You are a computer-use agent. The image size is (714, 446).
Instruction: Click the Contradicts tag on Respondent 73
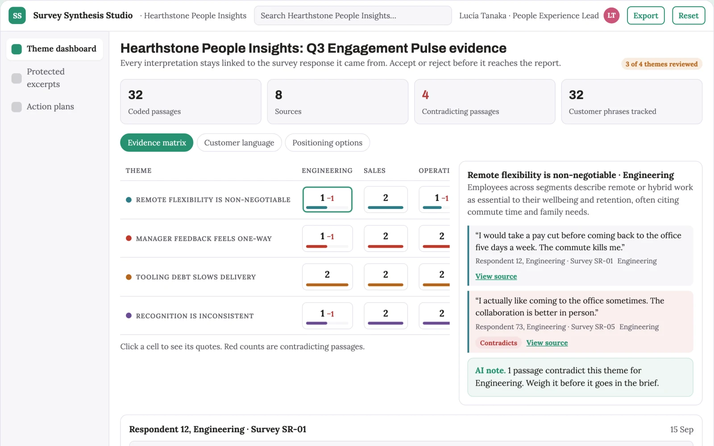coord(498,343)
